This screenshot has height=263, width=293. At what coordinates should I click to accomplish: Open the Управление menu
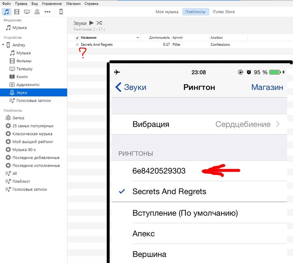[52, 4]
